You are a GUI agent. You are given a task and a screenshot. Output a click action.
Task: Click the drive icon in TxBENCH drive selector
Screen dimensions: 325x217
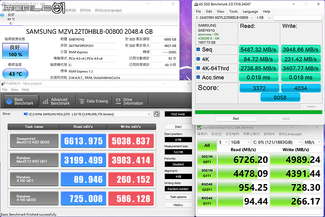coord(26,114)
